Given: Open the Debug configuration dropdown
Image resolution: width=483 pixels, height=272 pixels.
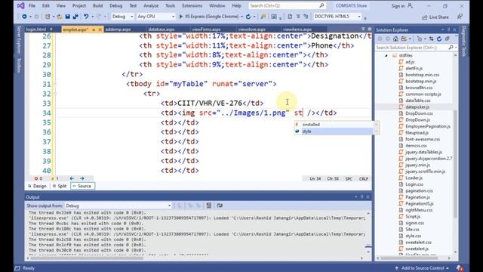Looking at the screenshot, I should (x=122, y=17).
